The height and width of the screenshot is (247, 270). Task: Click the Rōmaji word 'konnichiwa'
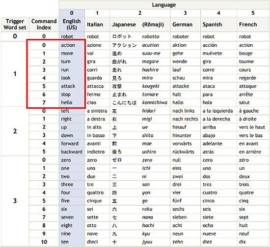pyautogui.click(x=155, y=102)
